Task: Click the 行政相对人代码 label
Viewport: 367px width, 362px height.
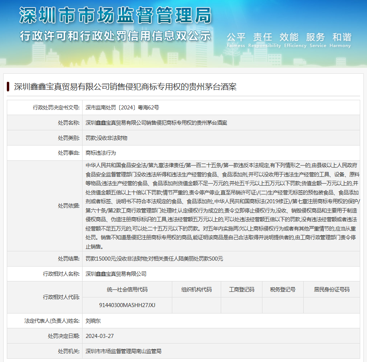Action: click(61, 297)
